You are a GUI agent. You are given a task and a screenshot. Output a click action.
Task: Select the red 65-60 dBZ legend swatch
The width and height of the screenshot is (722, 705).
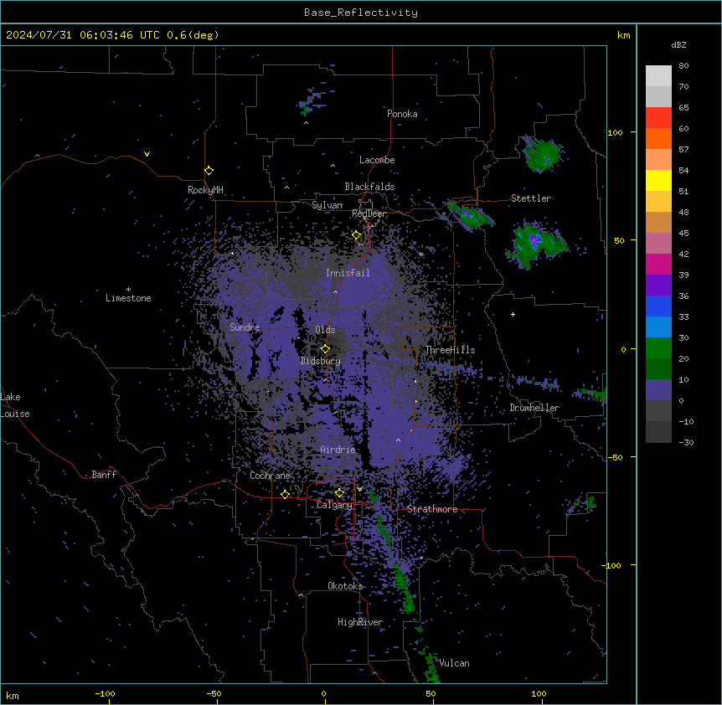click(658, 118)
